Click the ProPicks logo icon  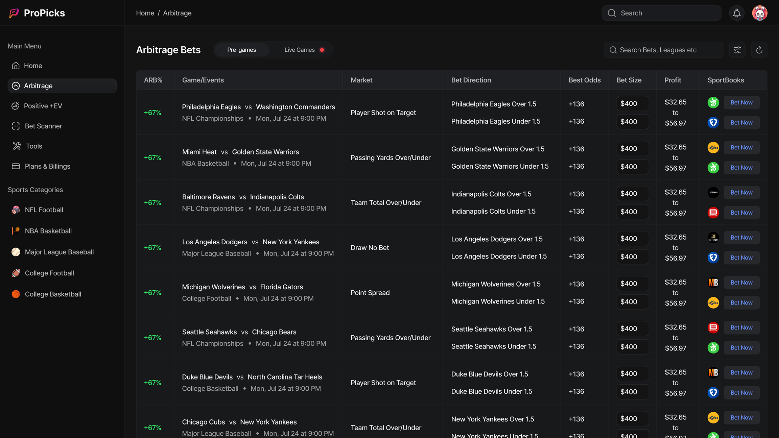point(14,13)
